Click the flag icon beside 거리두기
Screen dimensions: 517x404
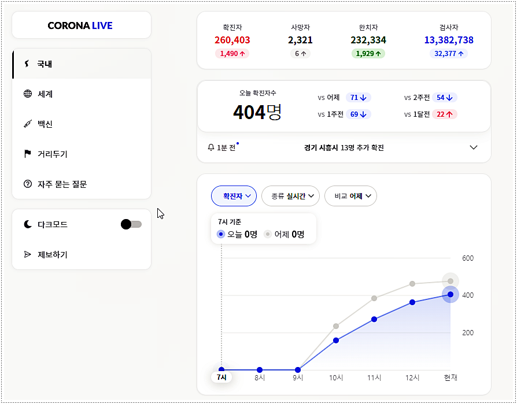[28, 154]
